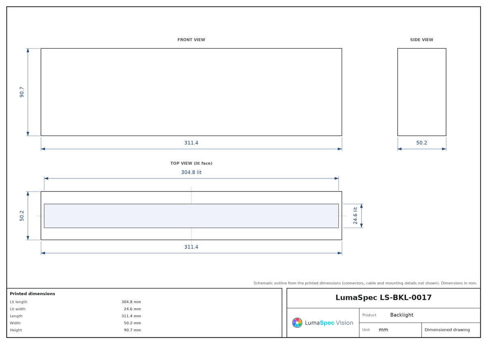Click the TOP VIEW (lit face) label

tap(191, 163)
